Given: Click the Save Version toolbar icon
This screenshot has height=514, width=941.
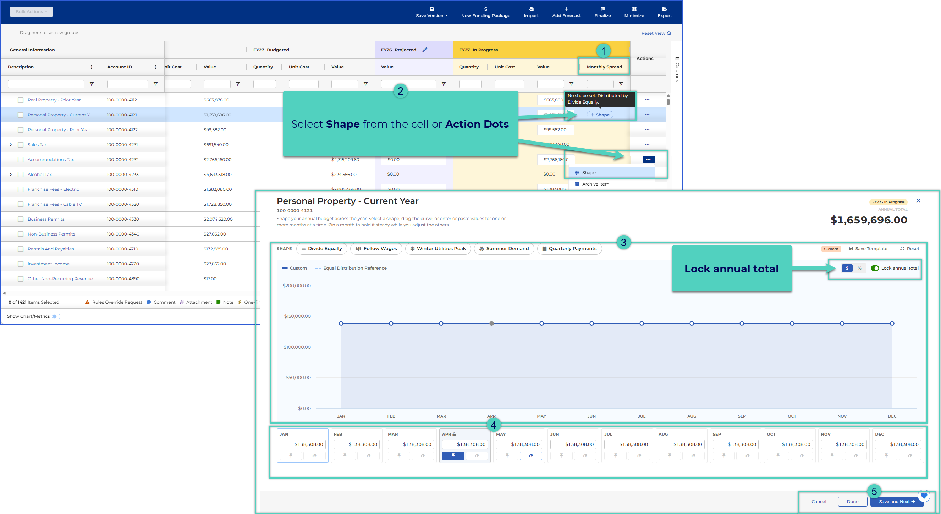Looking at the screenshot, I should [x=431, y=9].
